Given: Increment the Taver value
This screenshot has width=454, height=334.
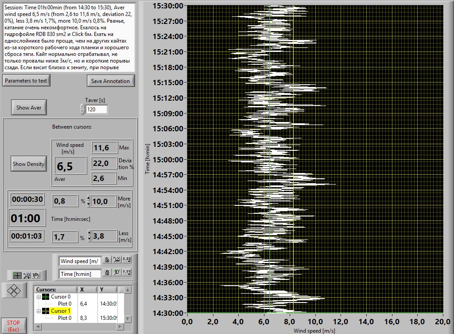Looking at the screenshot, I should 82,107.
